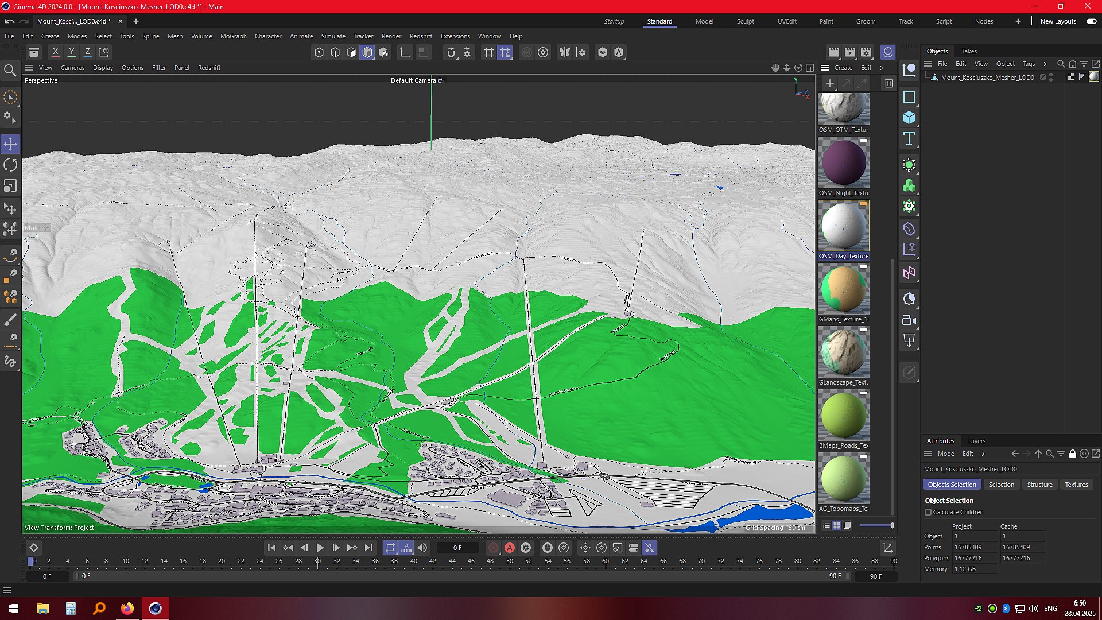Screen dimensions: 1102x620
Task: Click the Render to Picture Viewer icon
Action: point(850,52)
